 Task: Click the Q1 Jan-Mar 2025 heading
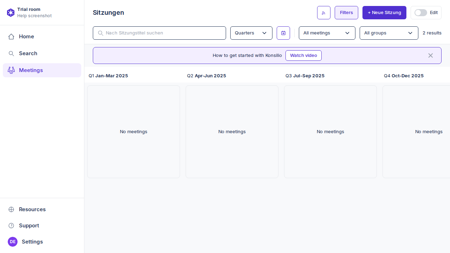108,76
